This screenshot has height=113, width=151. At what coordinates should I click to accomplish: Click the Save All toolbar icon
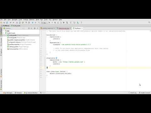click(x=4, y=23)
